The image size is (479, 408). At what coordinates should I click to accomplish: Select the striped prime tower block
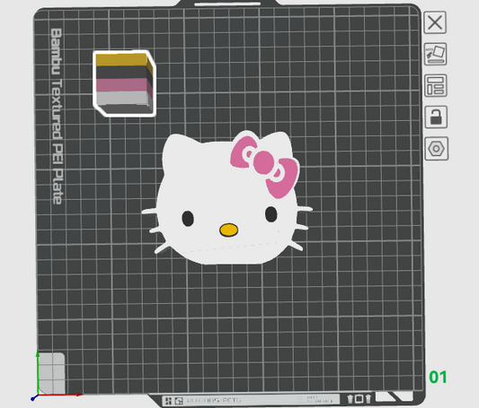(124, 83)
